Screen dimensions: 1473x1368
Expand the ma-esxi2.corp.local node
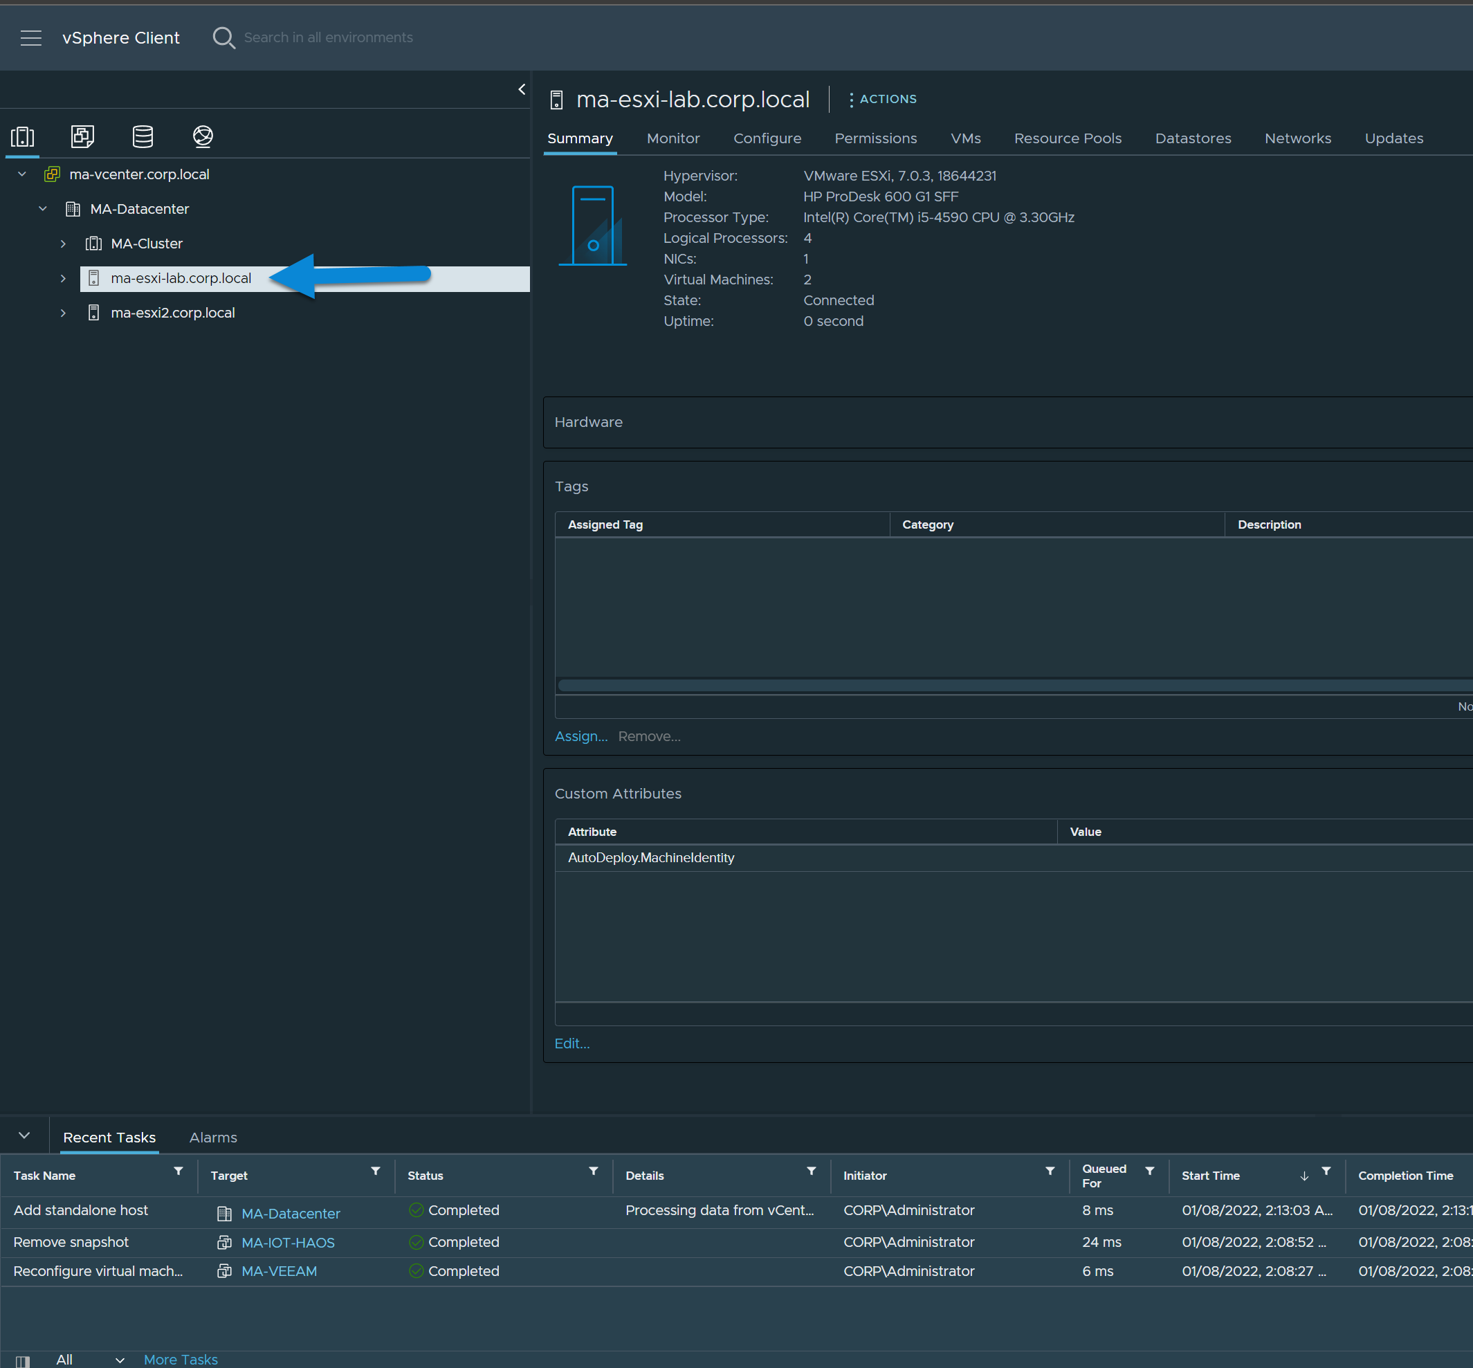63,313
